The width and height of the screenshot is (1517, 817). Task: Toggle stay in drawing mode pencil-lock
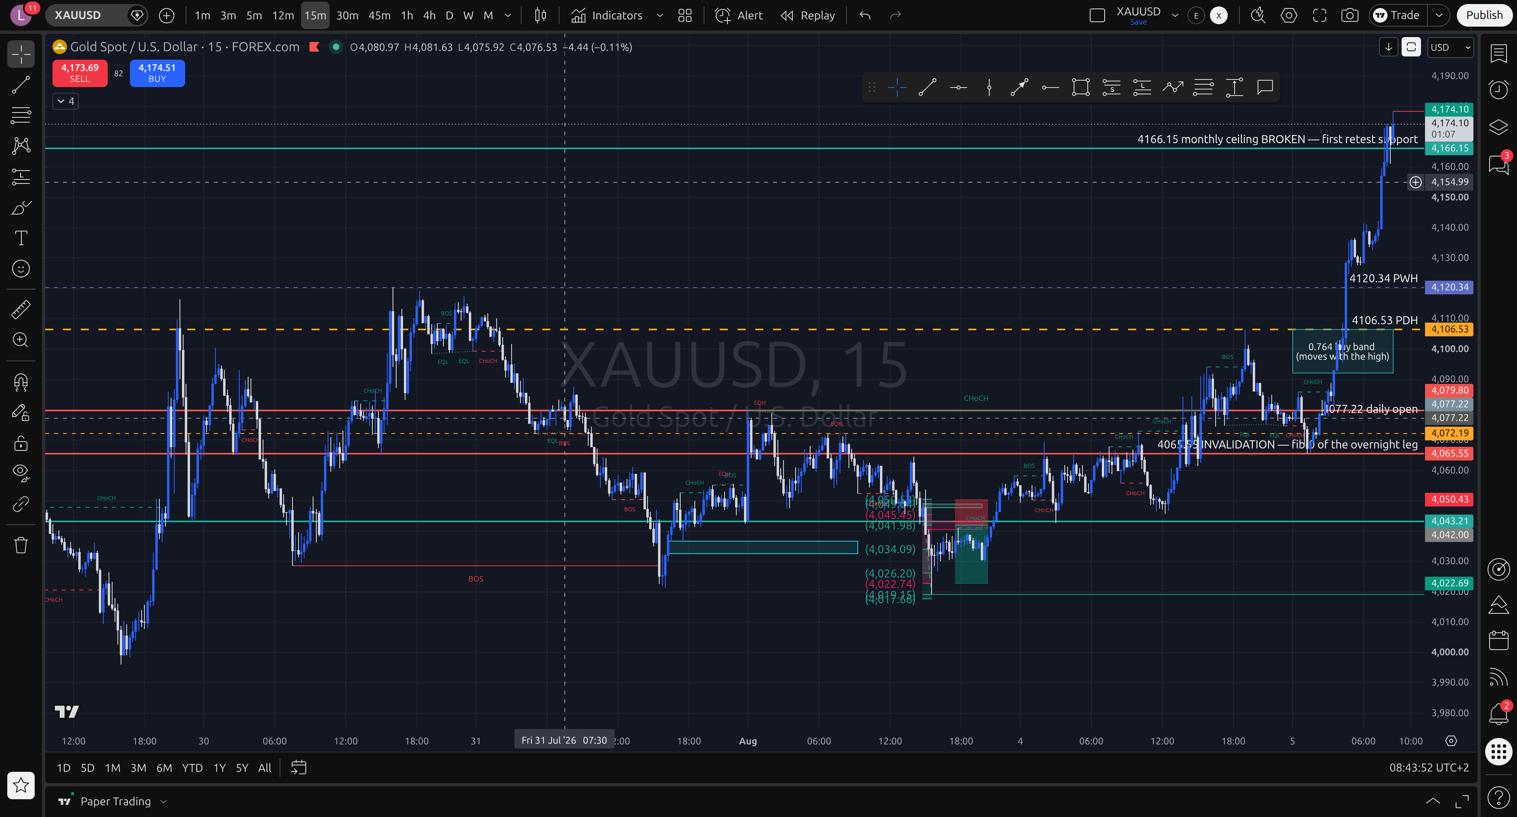21,413
